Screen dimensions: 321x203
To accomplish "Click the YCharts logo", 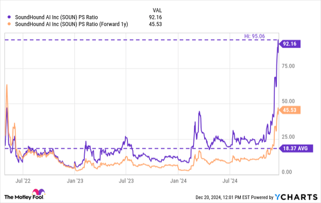I will (x=296, y=197).
